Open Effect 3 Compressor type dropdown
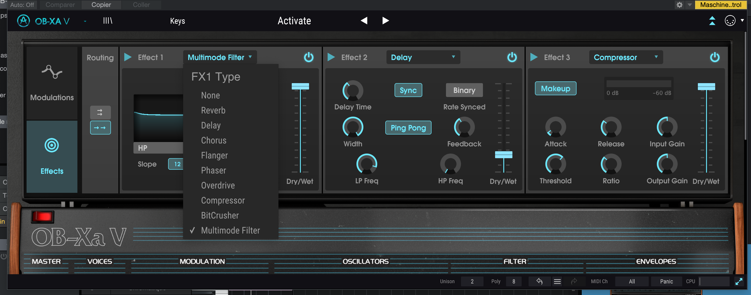751x295 pixels. (626, 57)
